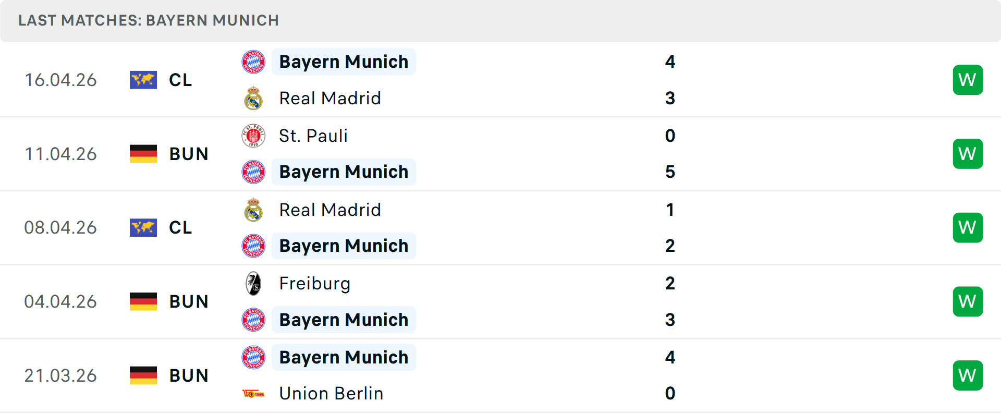The width and height of the screenshot is (1001, 413).
Task: Click the Bayern Munich logo in the Freiburg match
Action: [253, 320]
